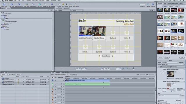Click the lock icon on track V1
The width and height of the screenshot is (186, 104).
pos(63,80)
